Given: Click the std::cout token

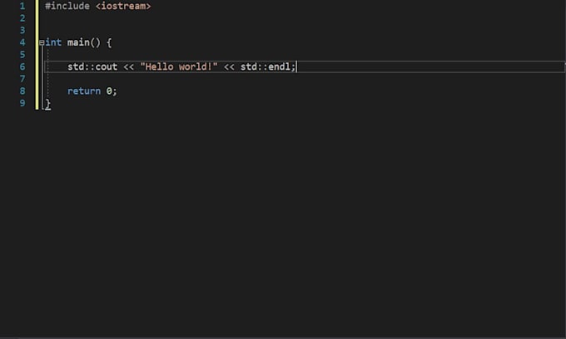Looking at the screenshot, I should 92,66.
